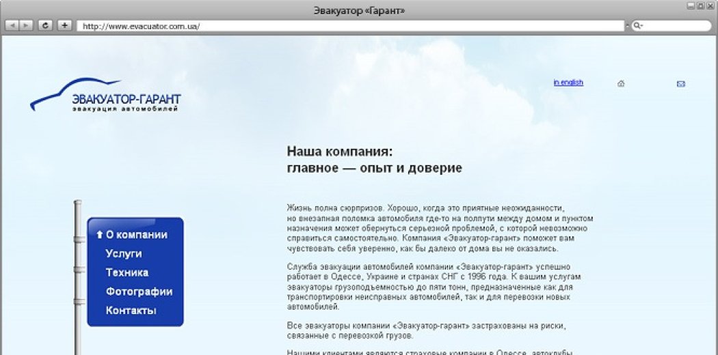718x355 pixels.
Task: Switch site language via 'in english' link
Action: [568, 83]
